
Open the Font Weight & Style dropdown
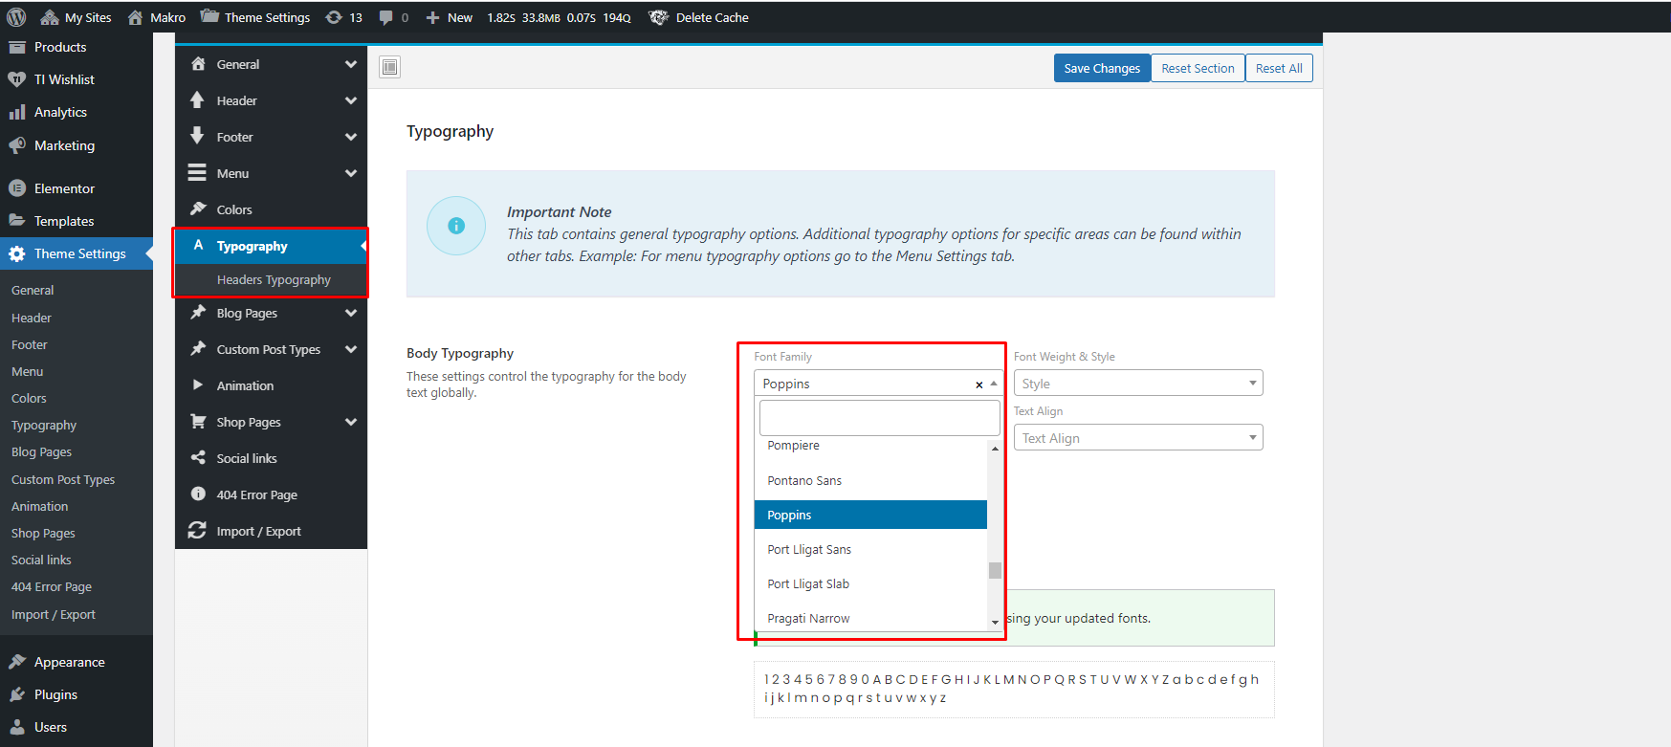1138,383
